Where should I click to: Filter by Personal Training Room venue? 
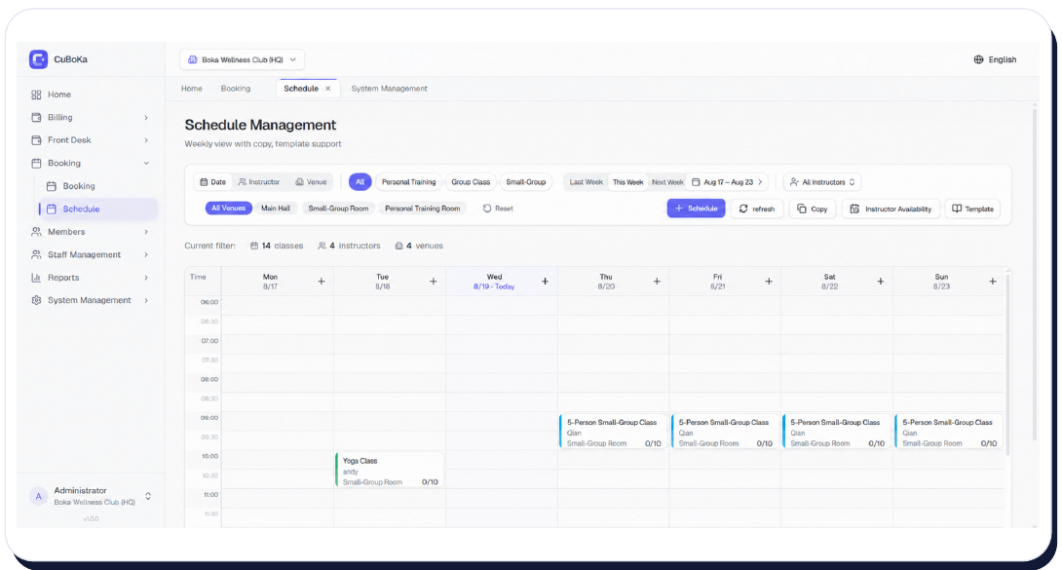click(422, 209)
